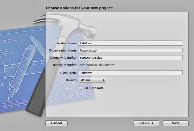Click the Class Prefix input field
Screen dimensions: 194x131
pyautogui.click(x=131, y=73)
